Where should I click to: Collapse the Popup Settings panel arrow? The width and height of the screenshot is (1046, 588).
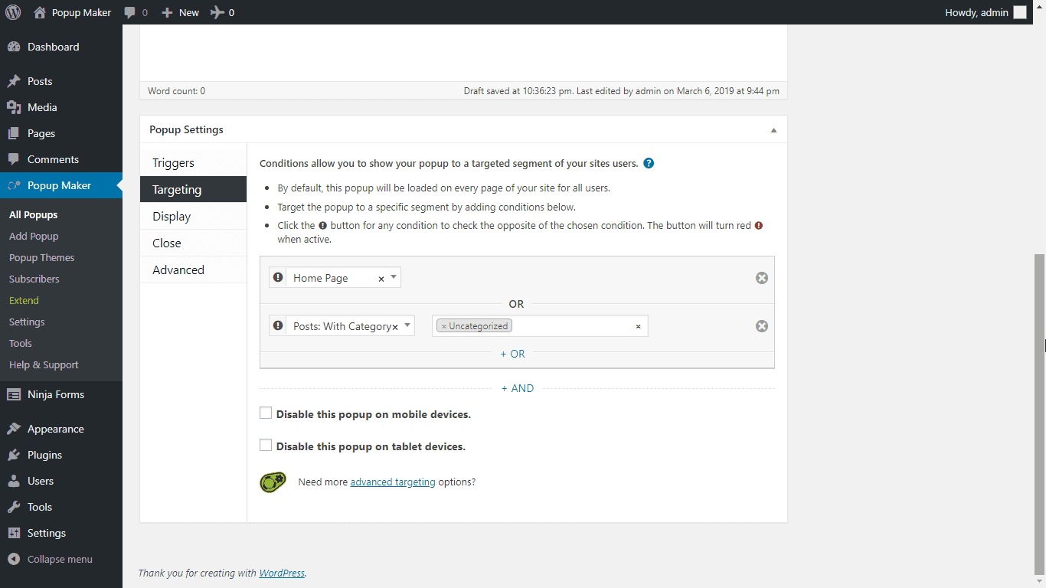[x=773, y=130]
